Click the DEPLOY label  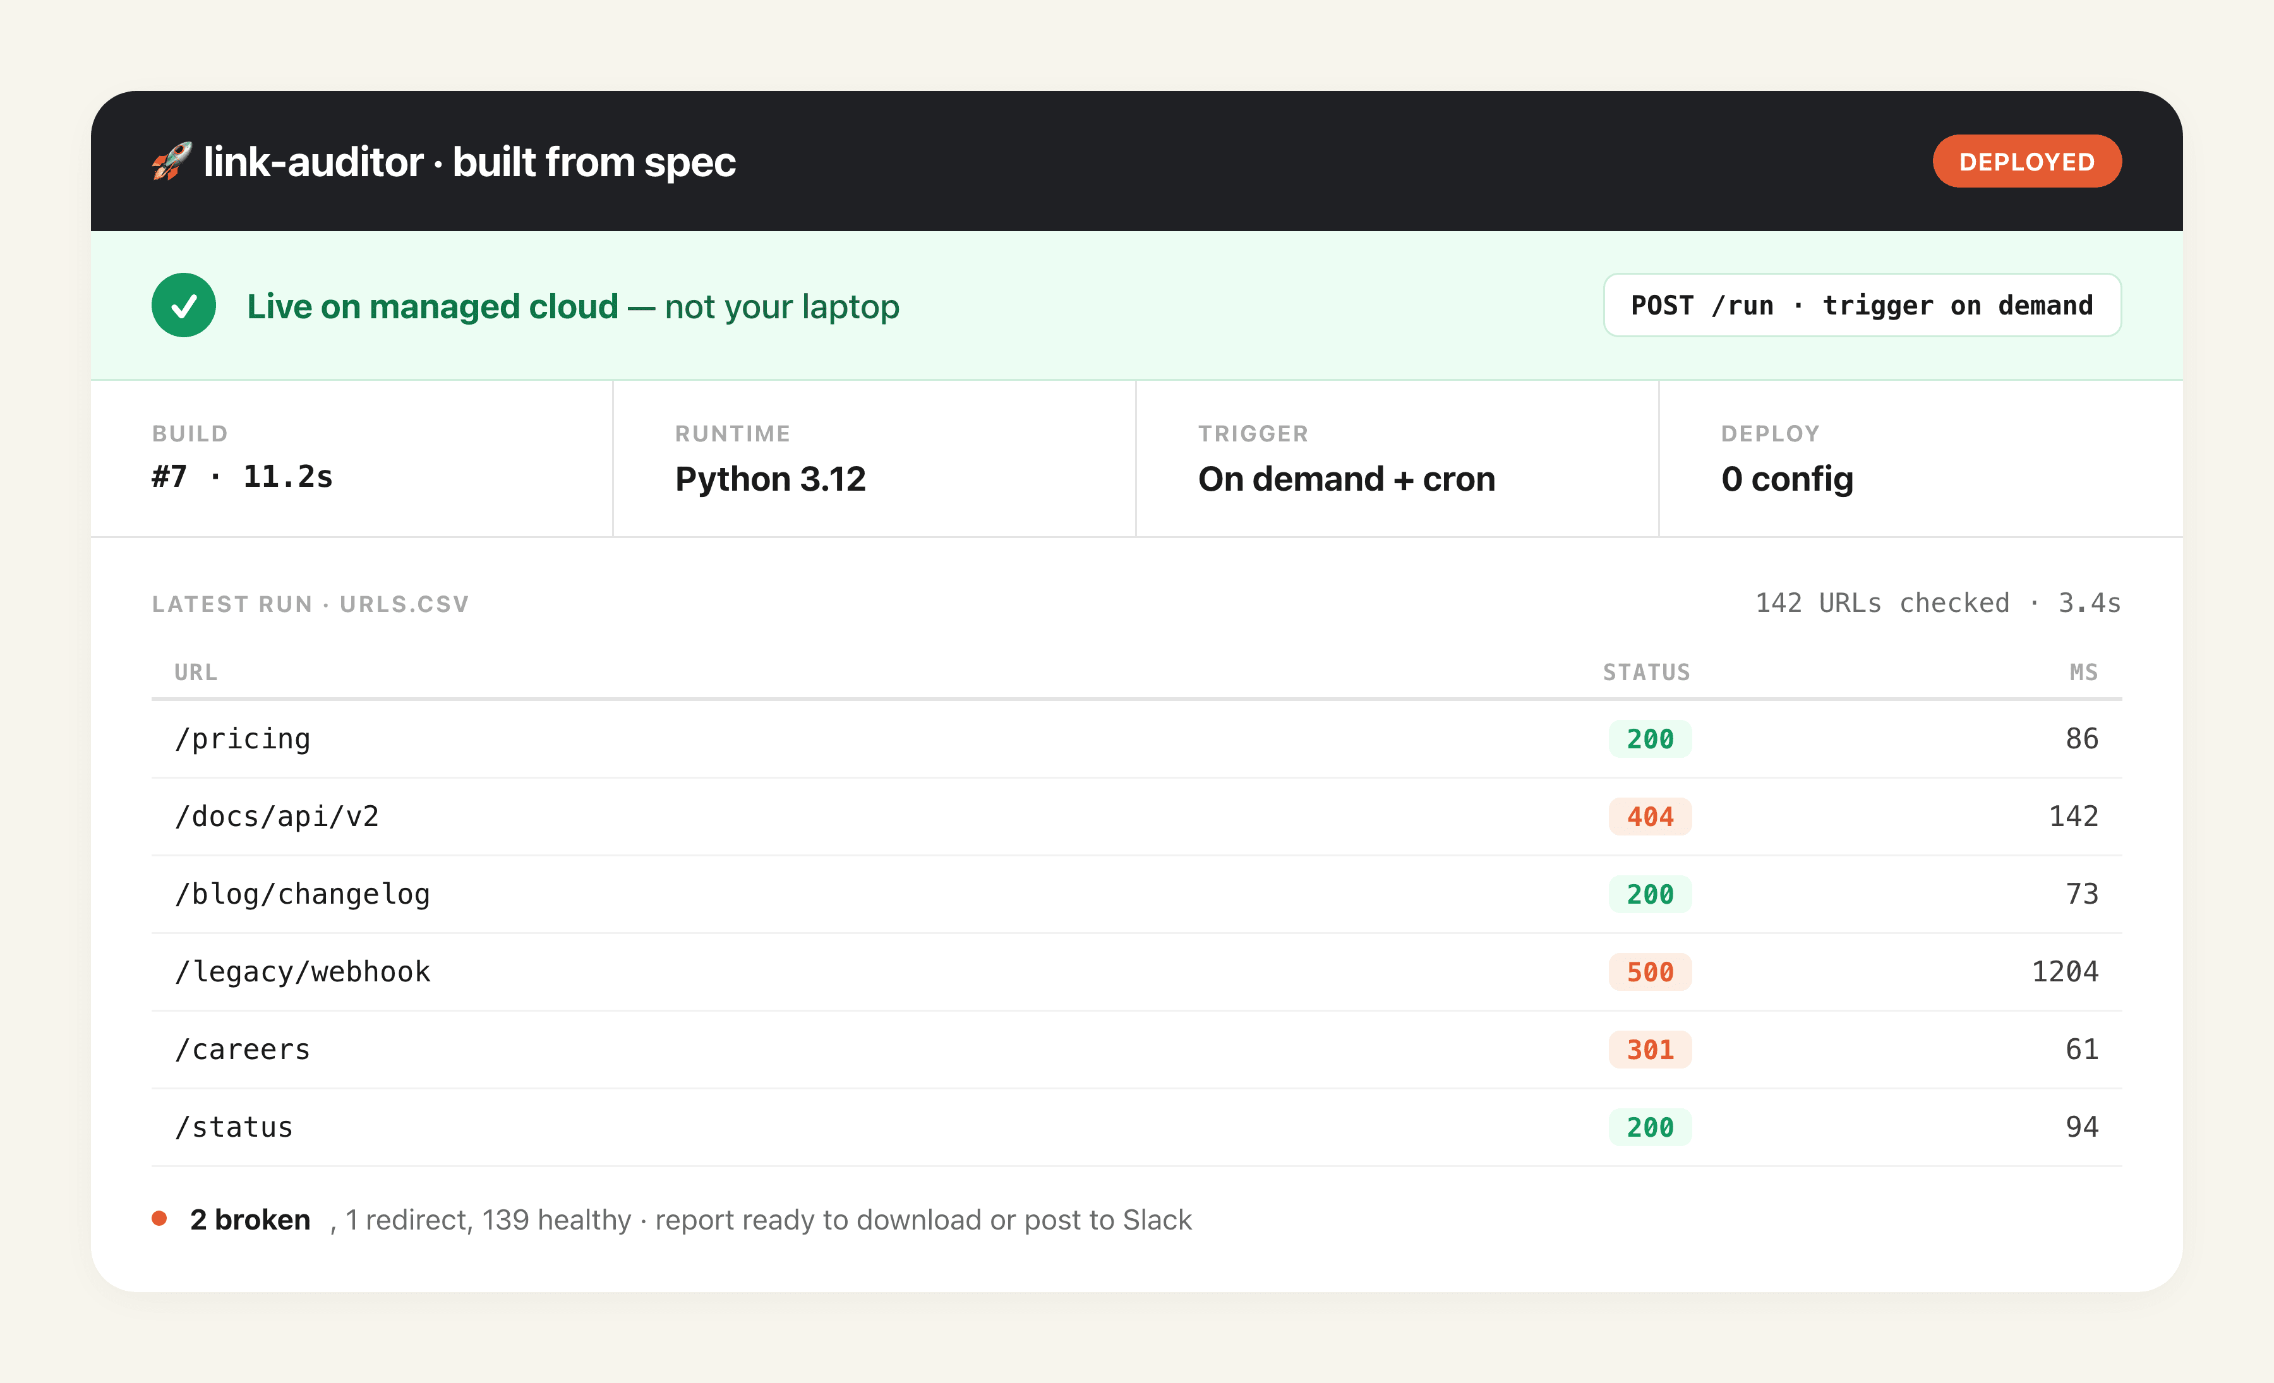coord(1770,434)
